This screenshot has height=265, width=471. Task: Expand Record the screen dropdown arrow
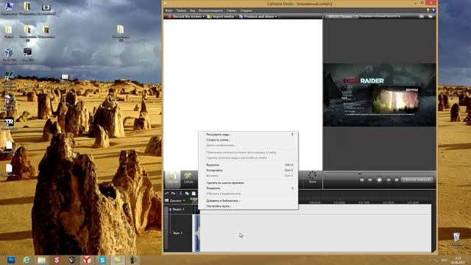204,16
